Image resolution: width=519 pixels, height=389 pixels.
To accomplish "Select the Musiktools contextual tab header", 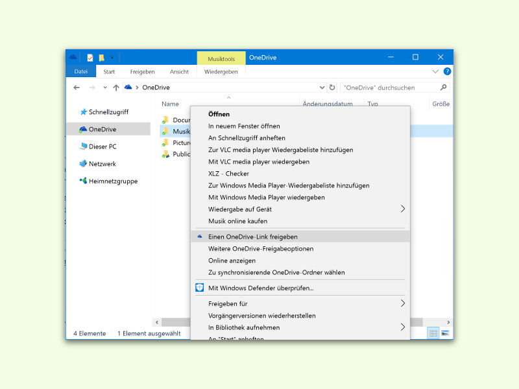I will [x=221, y=58].
